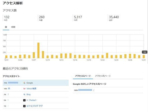Screen dimensions: 148x112
Task: Click the X (Twitter) icon
Action: tap(24, 100)
